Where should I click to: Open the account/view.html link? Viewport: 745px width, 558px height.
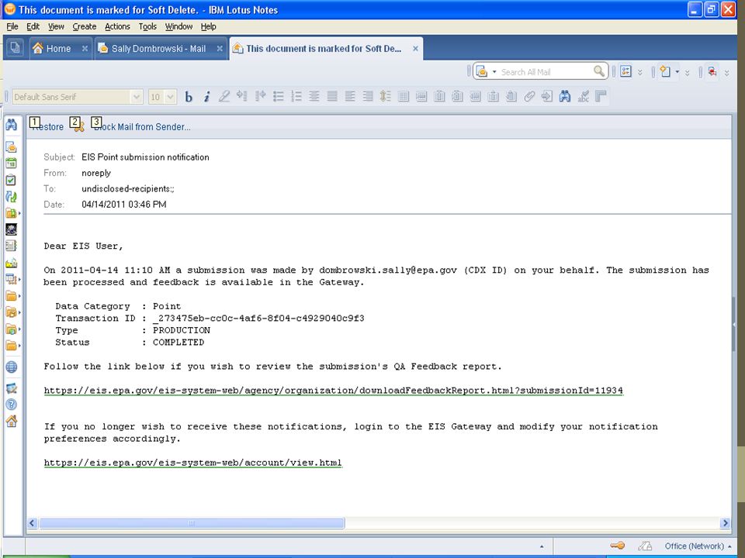(193, 463)
